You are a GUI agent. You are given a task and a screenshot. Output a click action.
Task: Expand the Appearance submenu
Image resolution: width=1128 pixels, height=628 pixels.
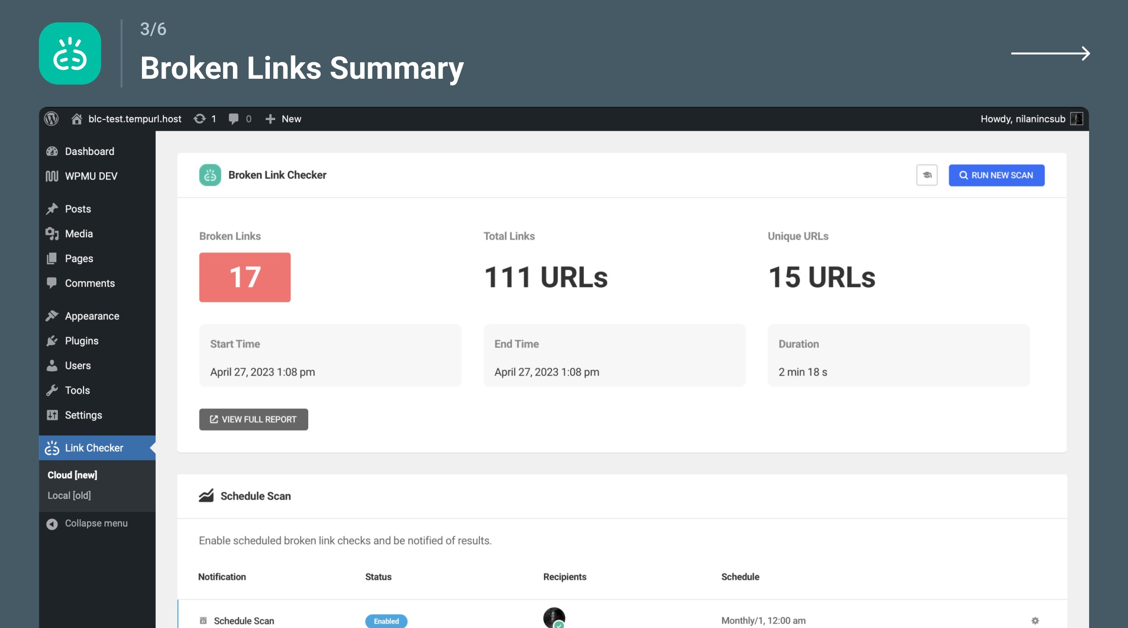point(92,315)
